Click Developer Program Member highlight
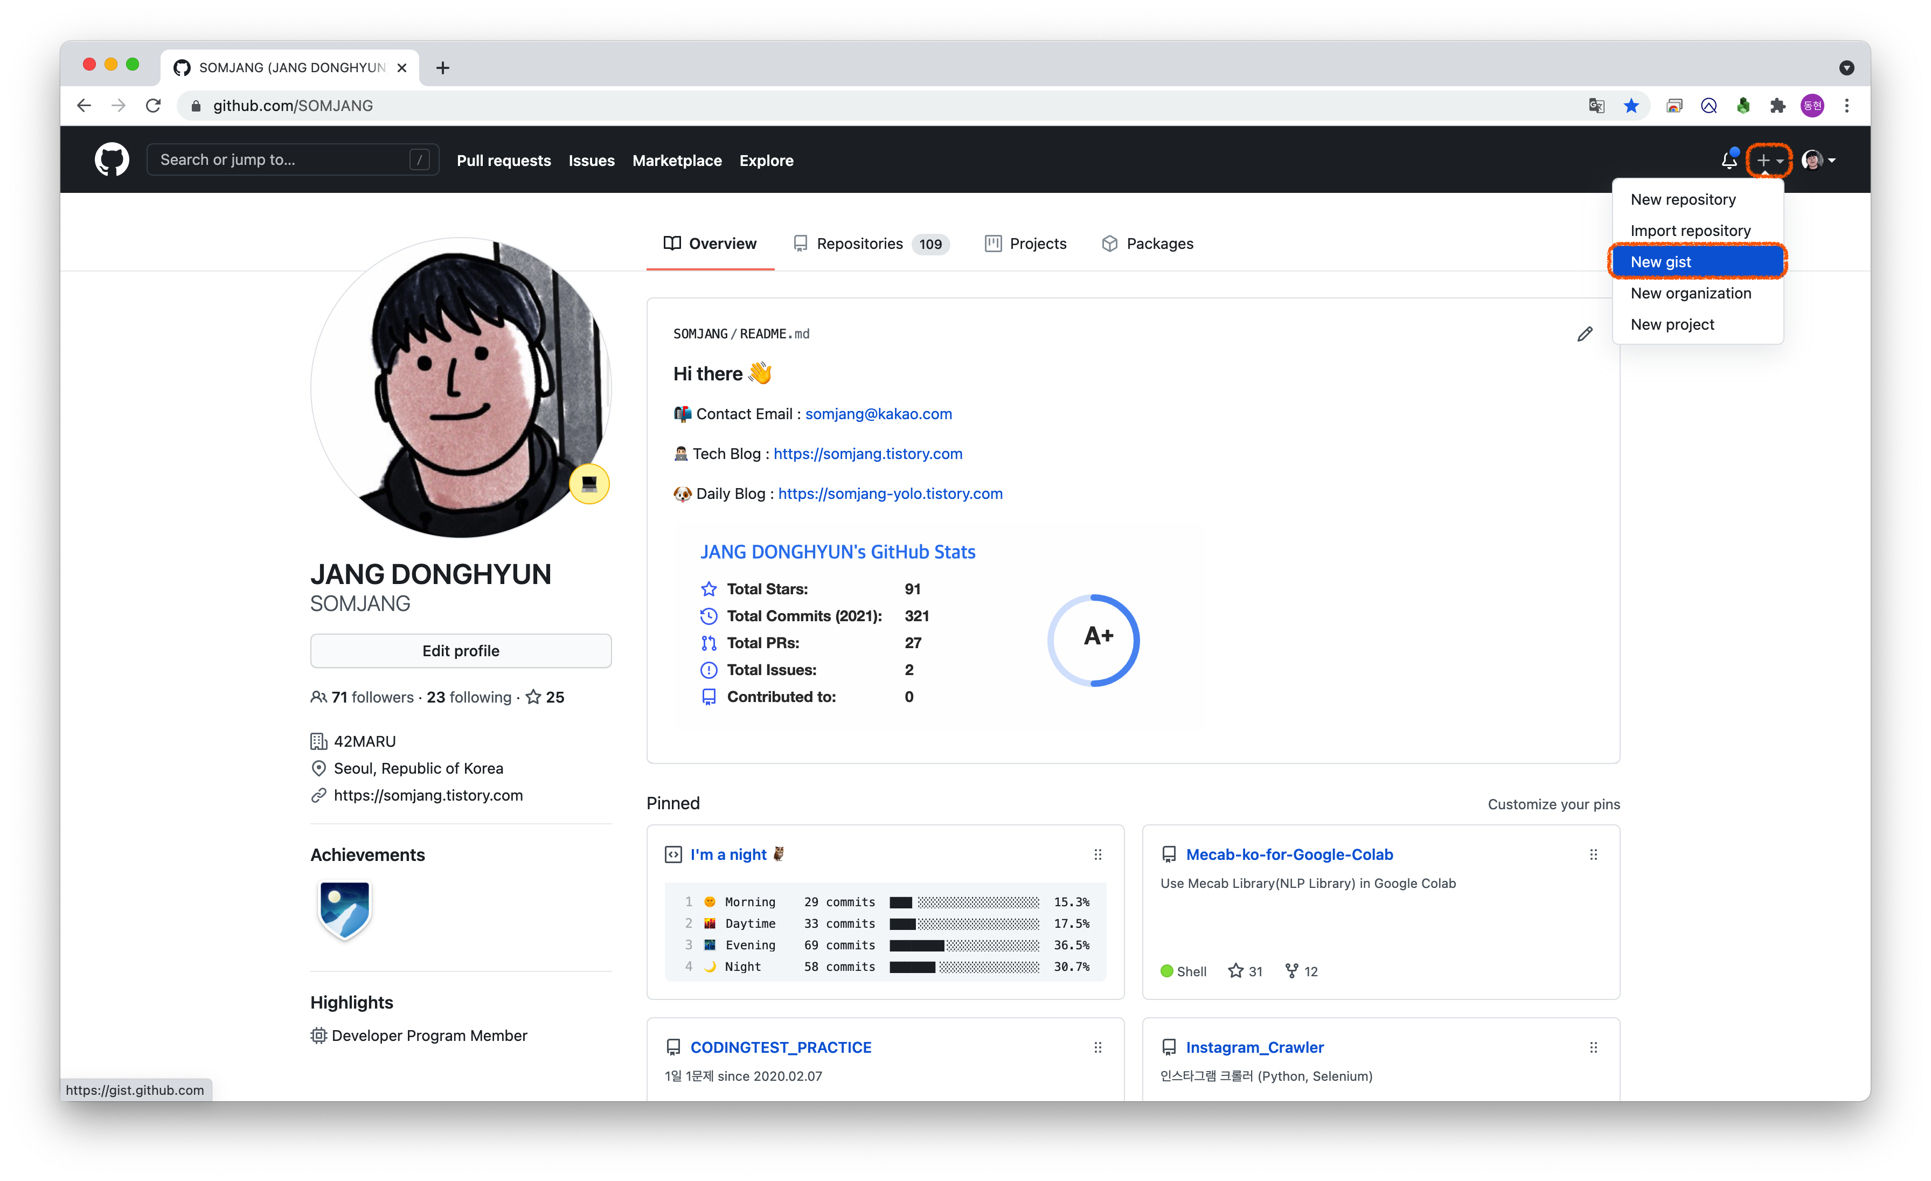The image size is (1931, 1181). (x=429, y=1035)
